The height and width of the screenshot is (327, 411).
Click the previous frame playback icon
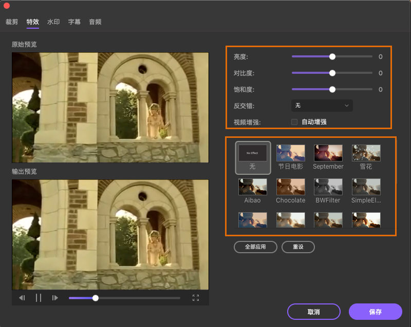coord(22,298)
